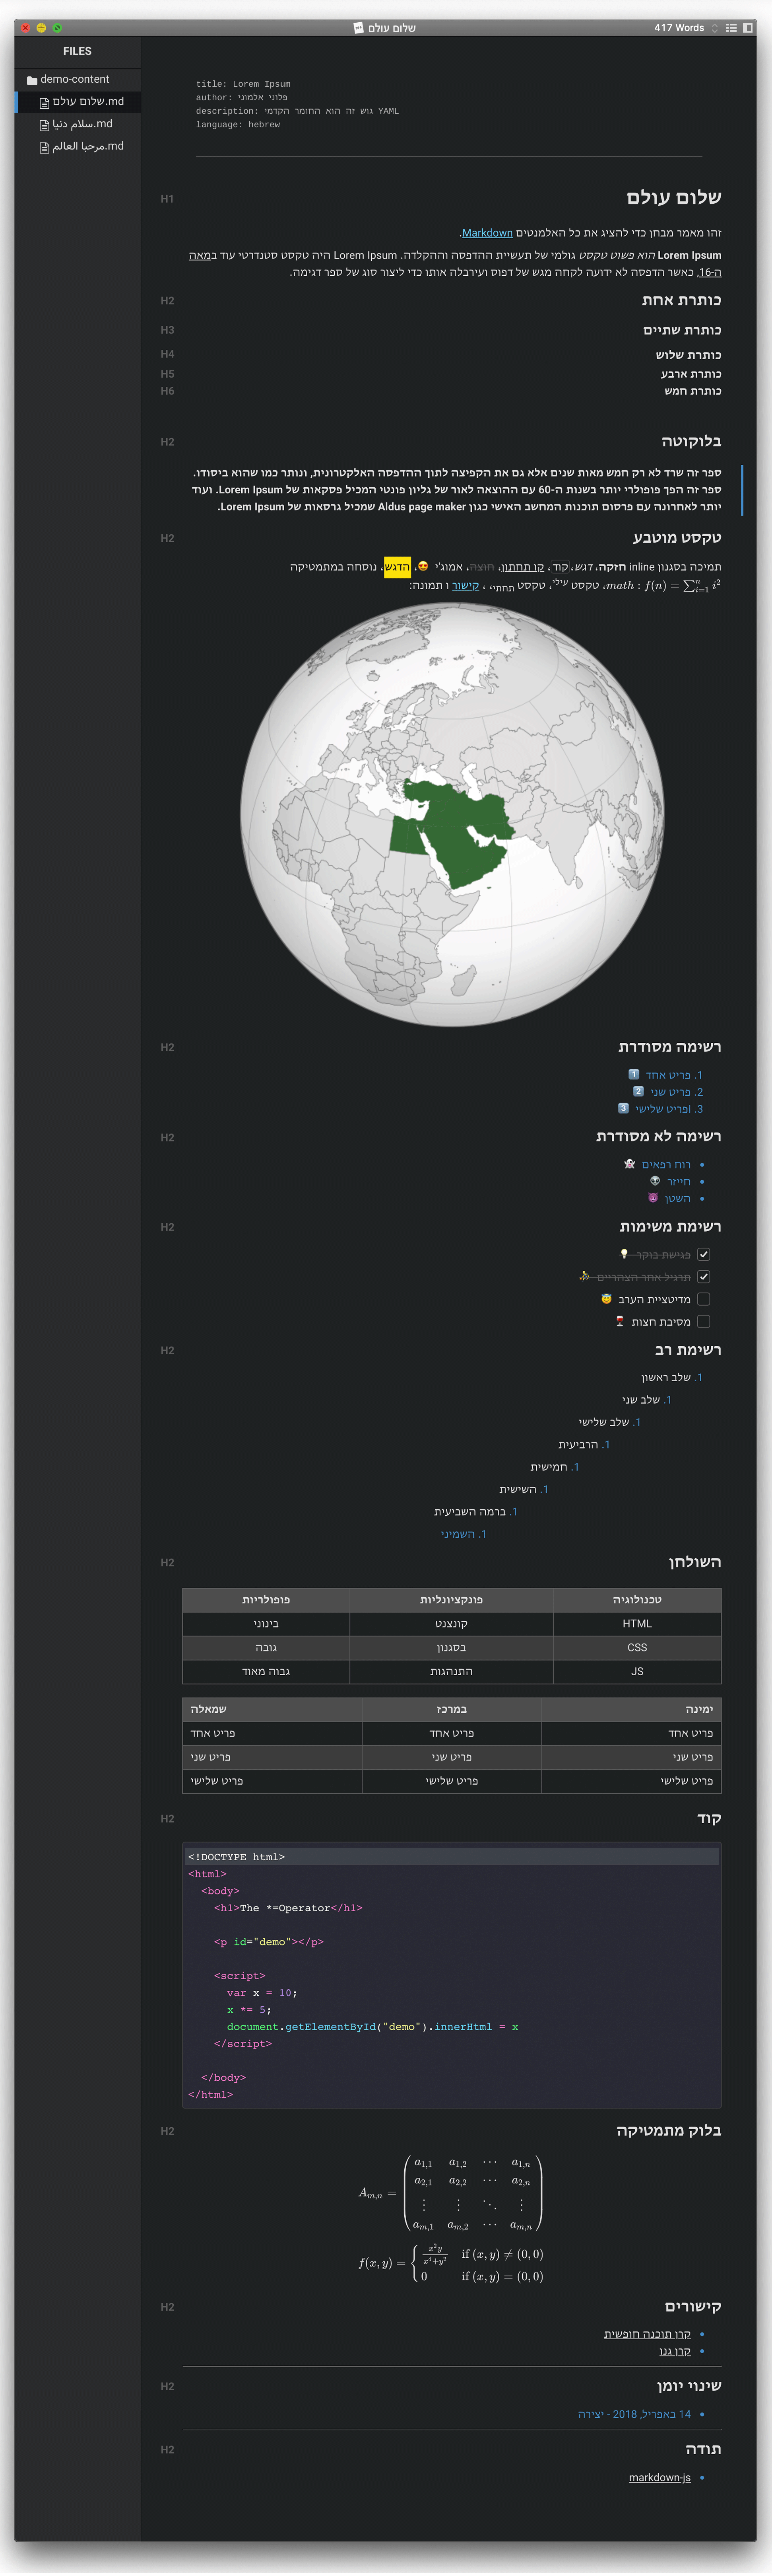Image resolution: width=772 pixels, height=2576 pixels.
Task: Check the מסיבת חצות task
Action: pyautogui.click(x=703, y=1322)
